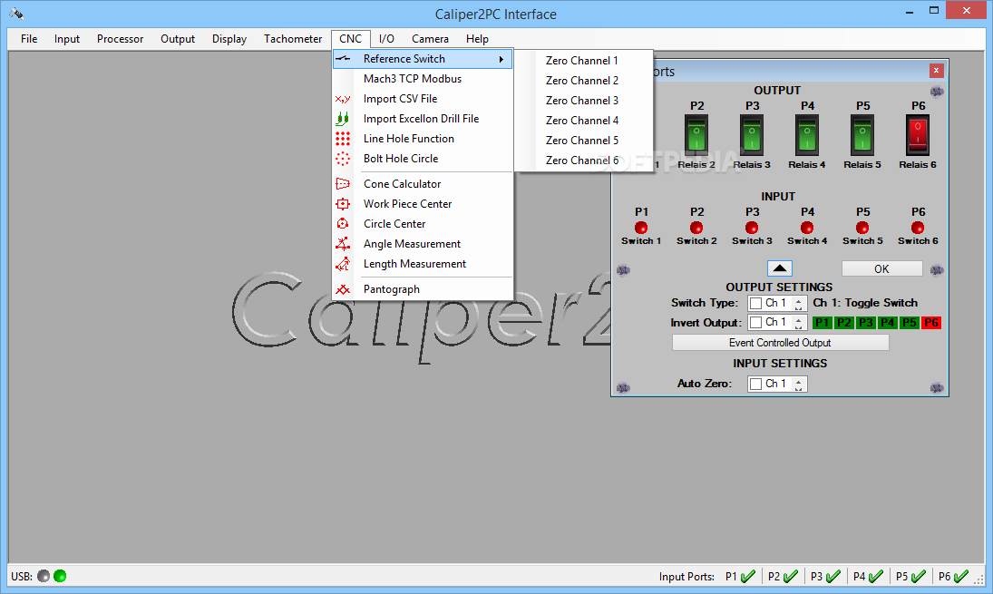
Task: Decrease the Invert Output channel spinner
Action: pyautogui.click(x=799, y=326)
